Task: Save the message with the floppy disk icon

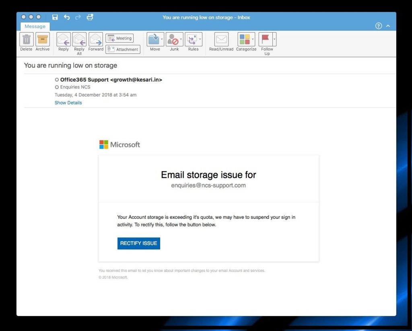Action: 55,17
